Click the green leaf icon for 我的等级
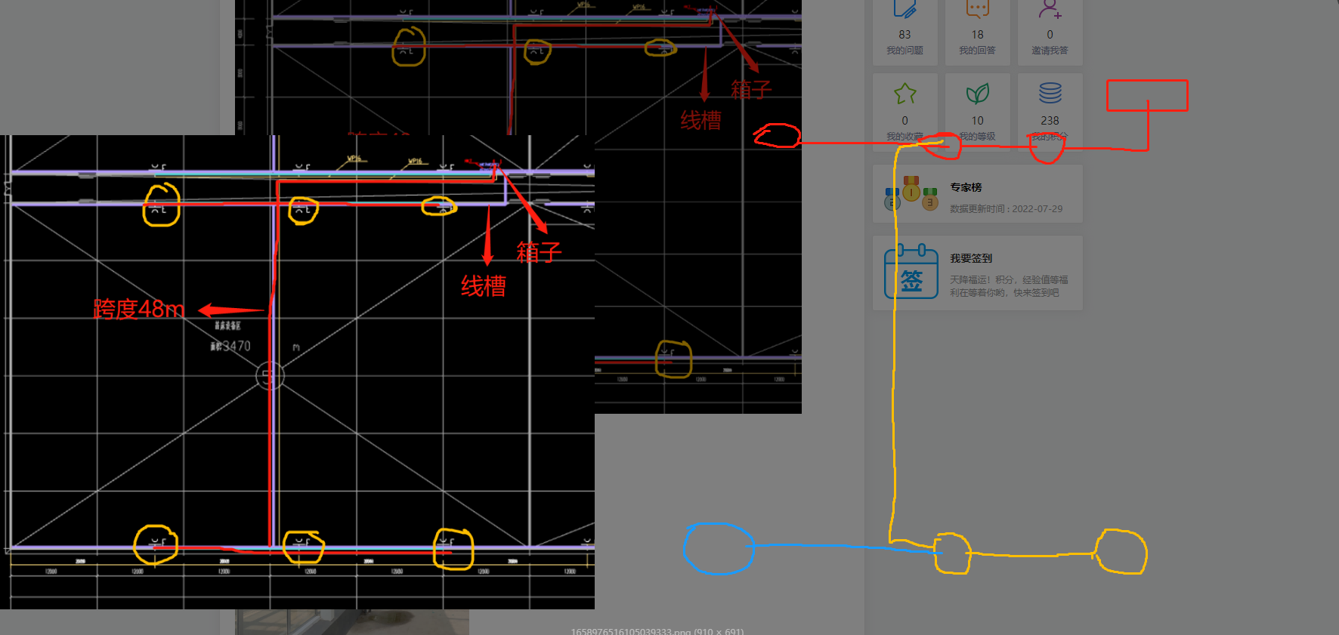The width and height of the screenshot is (1339, 635). click(x=978, y=94)
